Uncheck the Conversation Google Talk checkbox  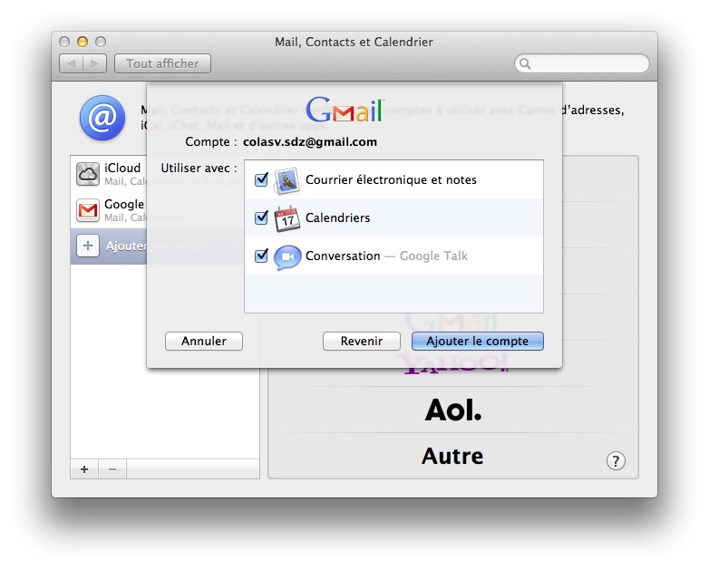(x=261, y=256)
